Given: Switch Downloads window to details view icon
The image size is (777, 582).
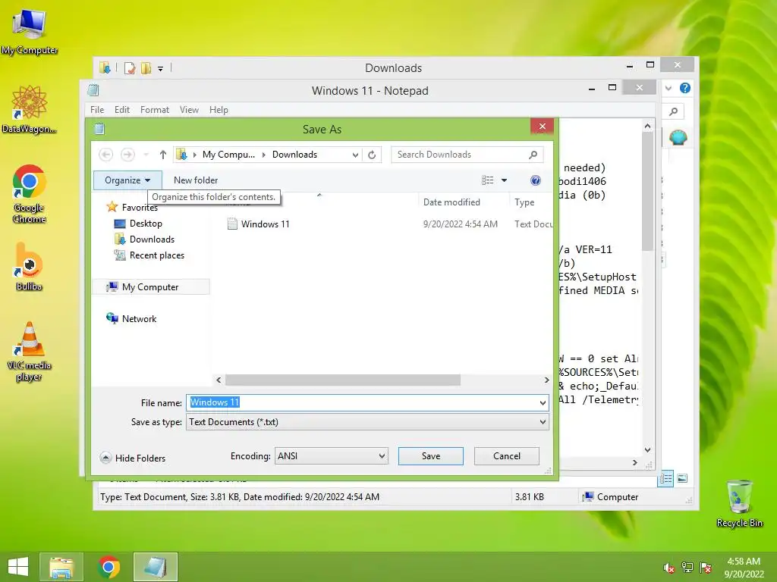Looking at the screenshot, I should click(665, 479).
